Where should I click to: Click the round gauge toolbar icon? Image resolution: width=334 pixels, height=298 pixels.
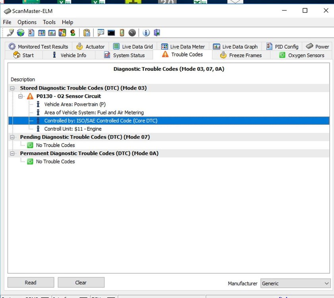point(132,33)
